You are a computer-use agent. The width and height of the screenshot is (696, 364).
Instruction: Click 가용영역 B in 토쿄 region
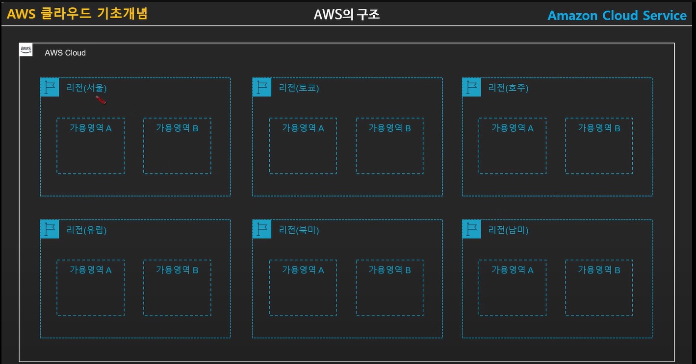[x=389, y=146]
